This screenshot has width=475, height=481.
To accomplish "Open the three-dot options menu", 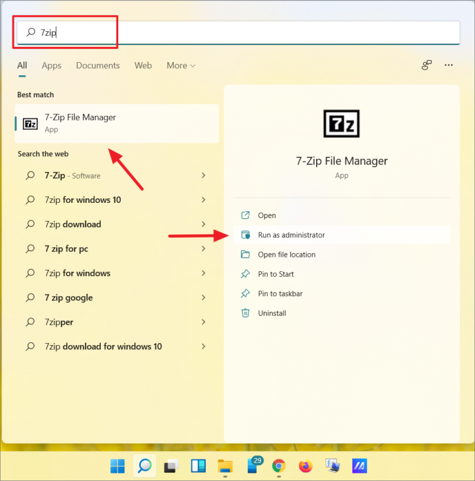I will pos(449,65).
